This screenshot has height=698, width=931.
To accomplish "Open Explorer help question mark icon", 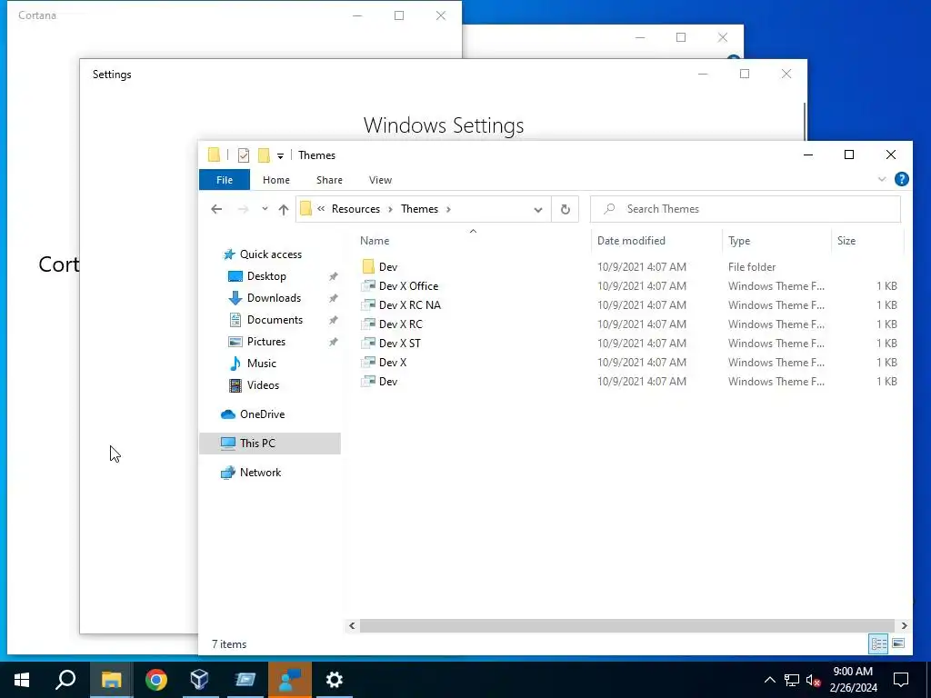I will pyautogui.click(x=901, y=179).
